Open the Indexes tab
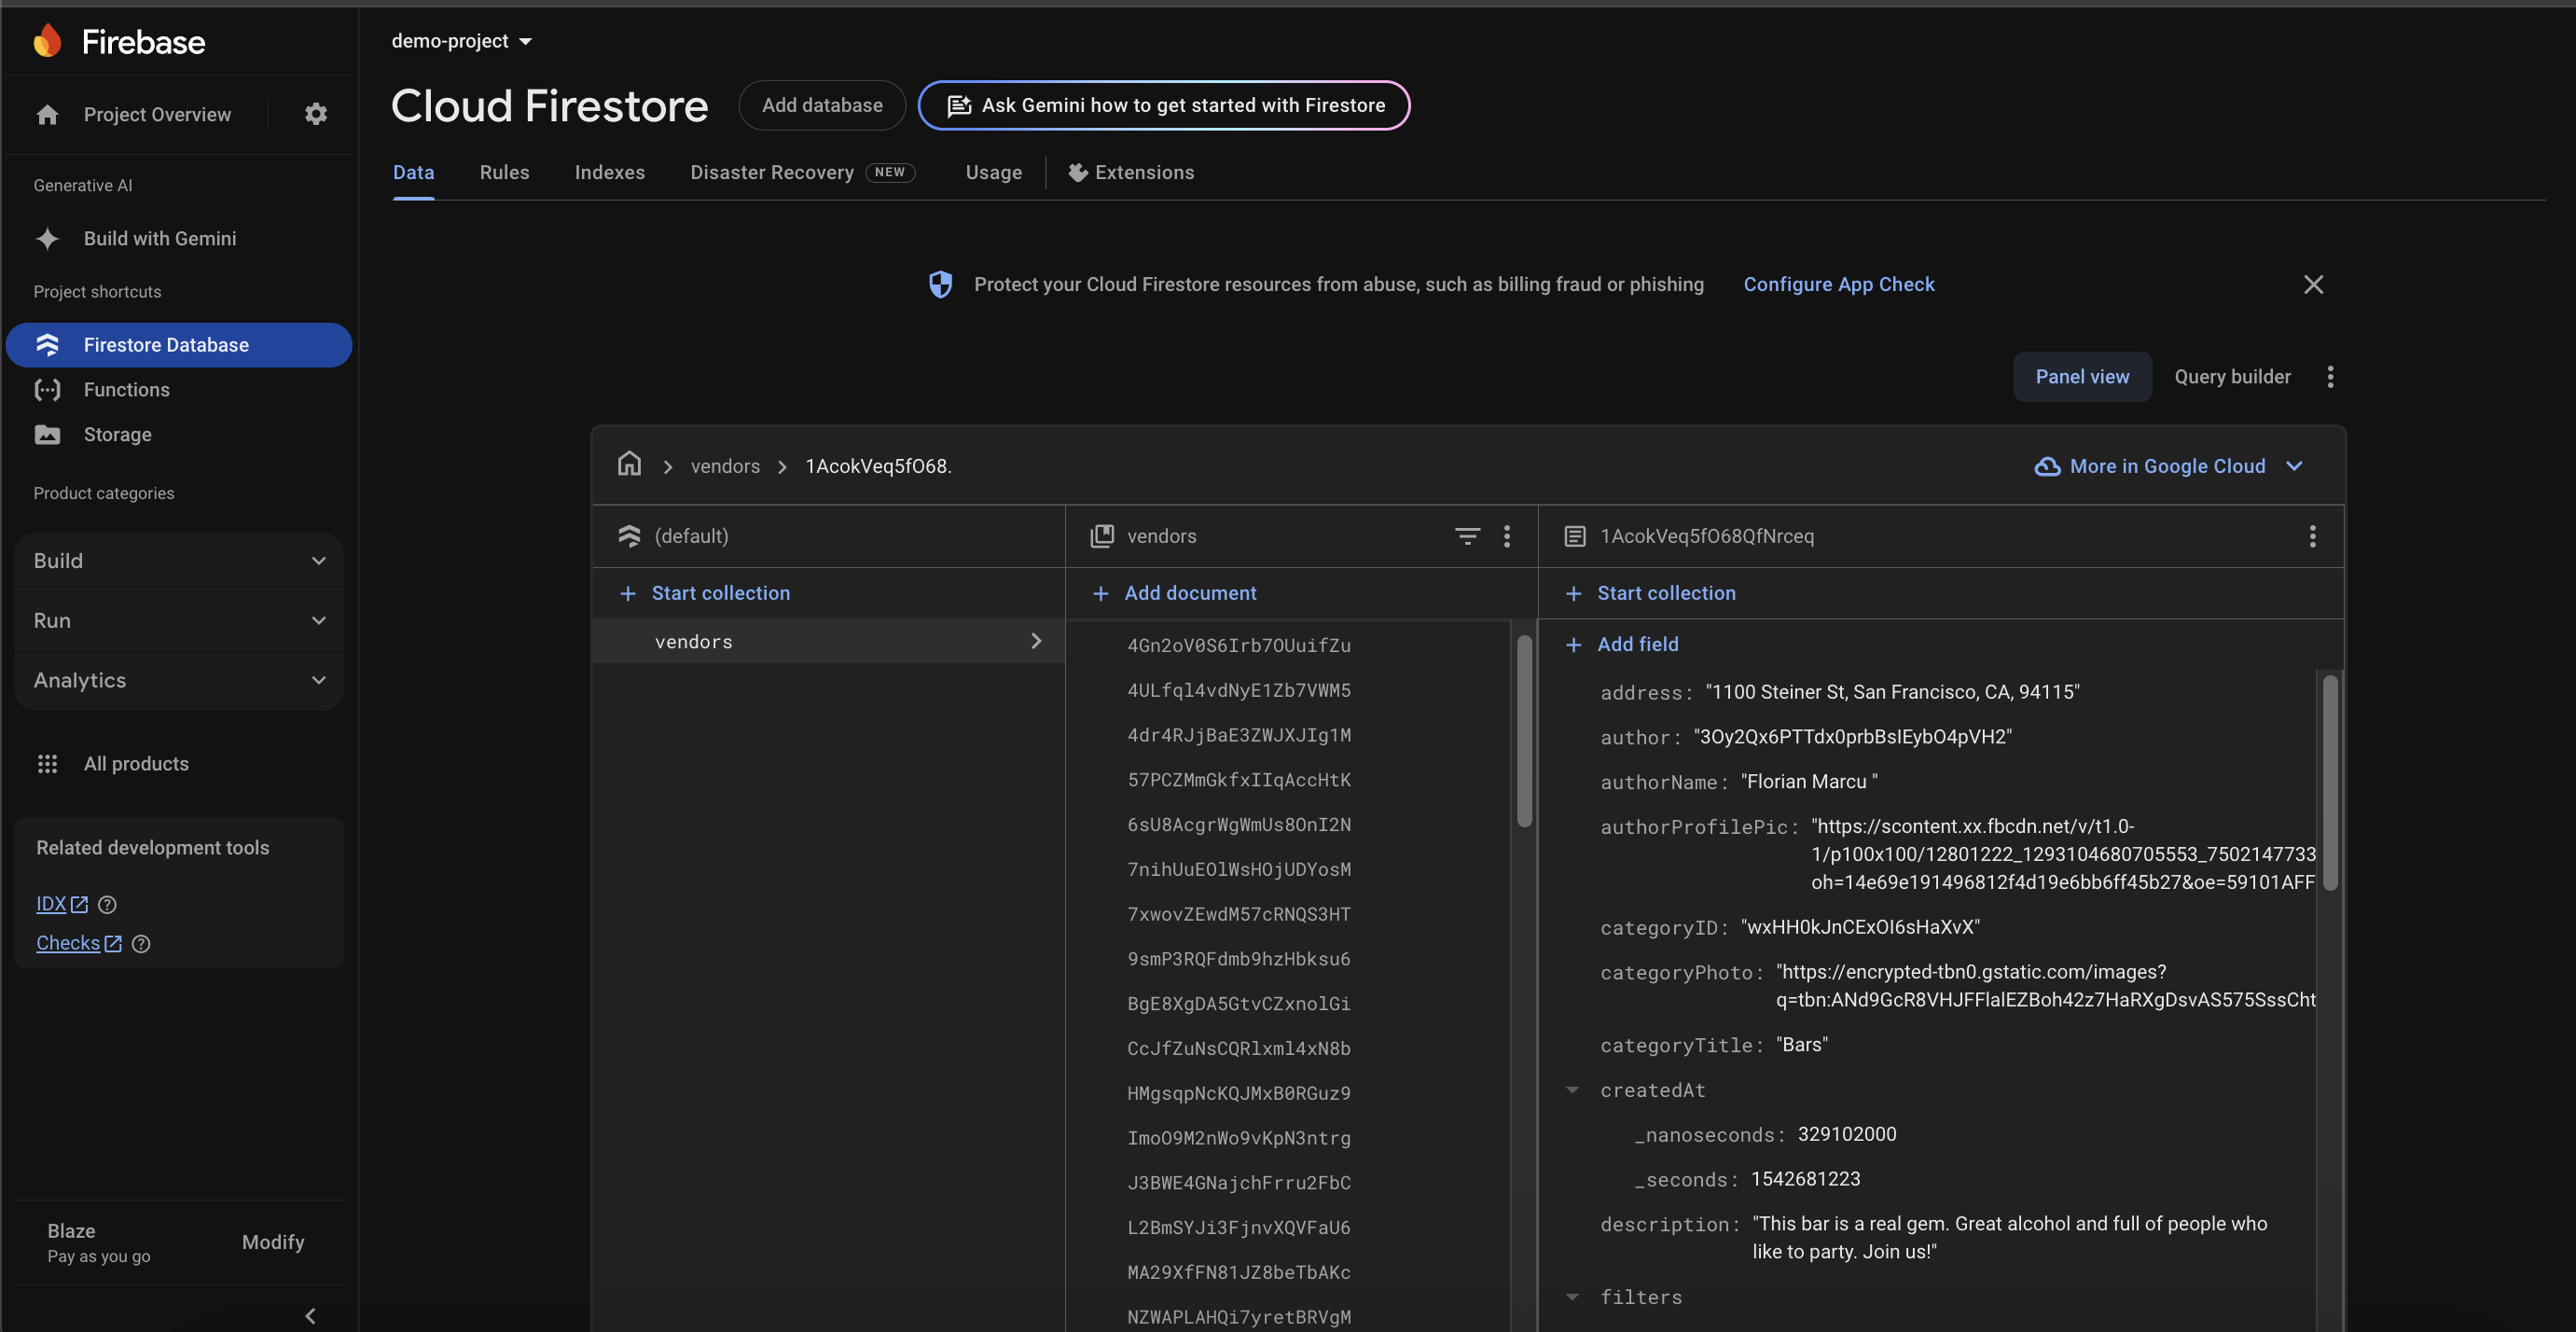The image size is (2576, 1332). click(609, 172)
